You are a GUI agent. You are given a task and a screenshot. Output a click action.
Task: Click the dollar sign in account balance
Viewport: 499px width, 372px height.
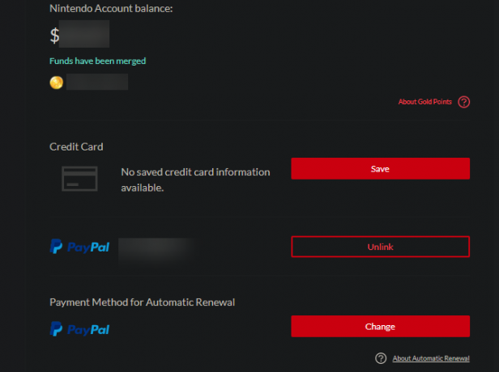54,36
